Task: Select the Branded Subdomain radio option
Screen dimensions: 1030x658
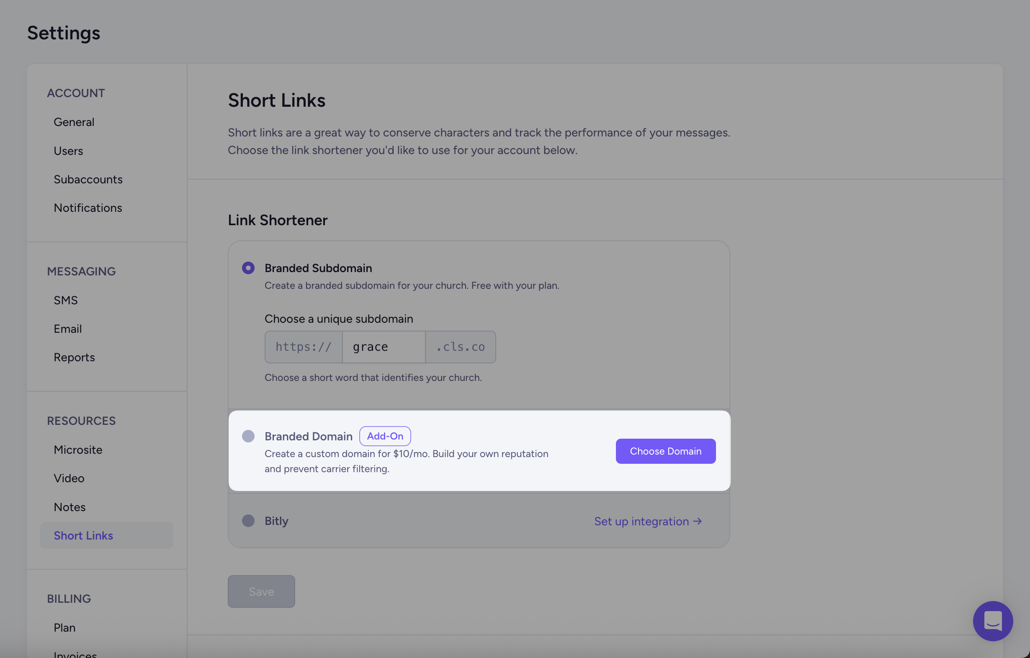Action: coord(248,268)
